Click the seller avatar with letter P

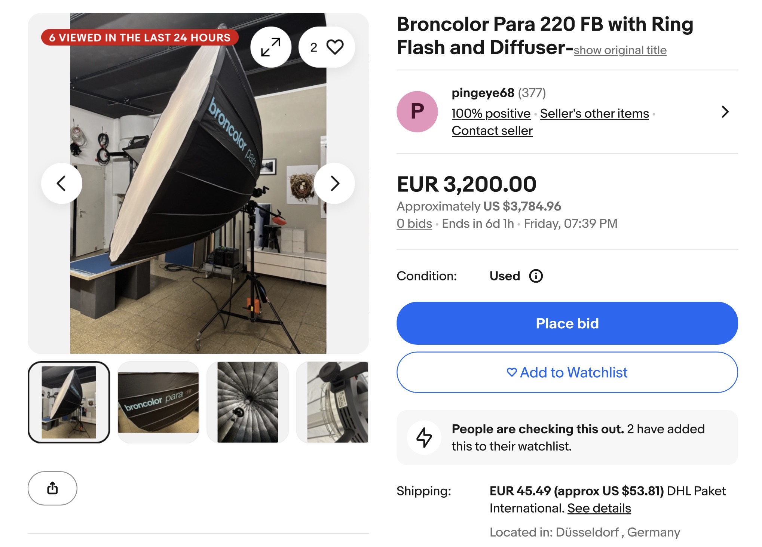point(417,112)
